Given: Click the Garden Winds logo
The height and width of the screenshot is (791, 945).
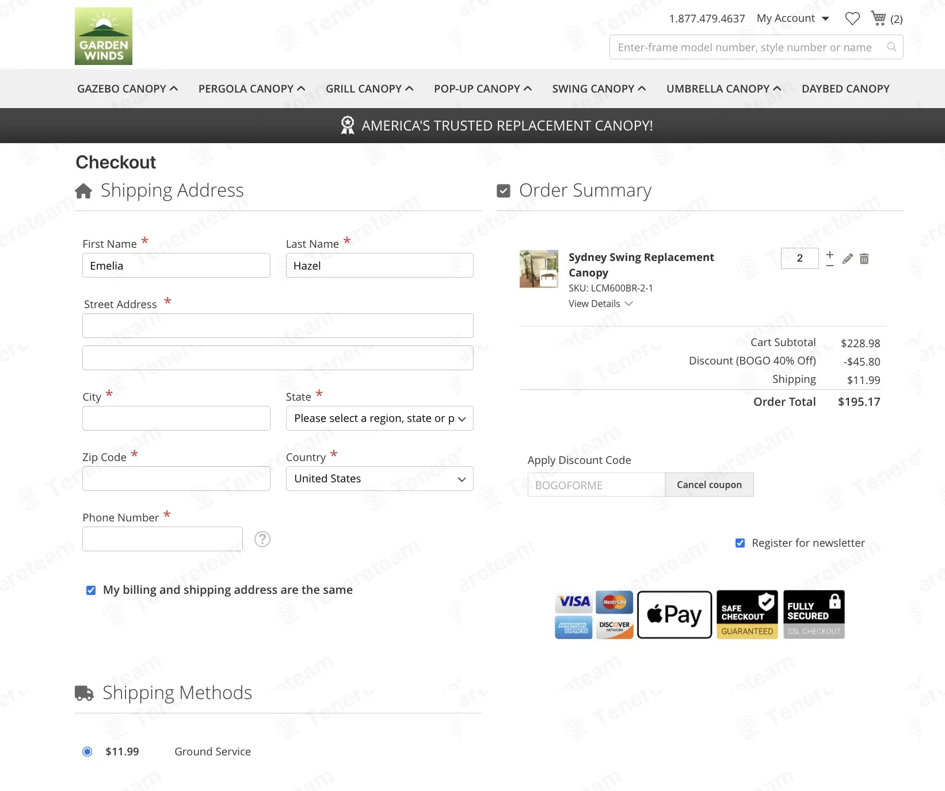Looking at the screenshot, I should coord(104,36).
